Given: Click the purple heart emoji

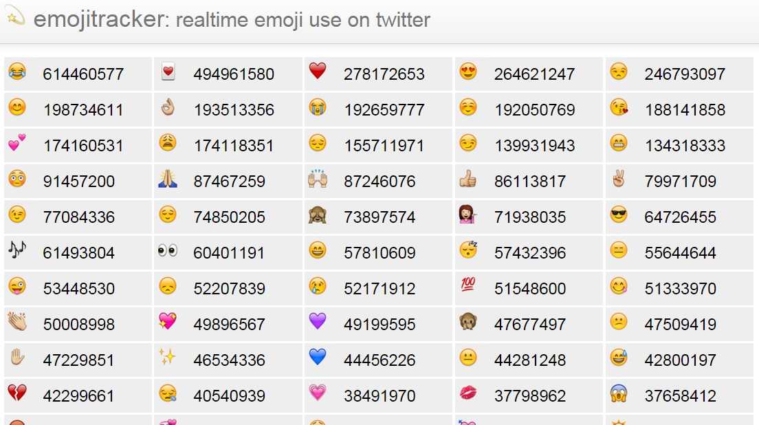Looking at the screenshot, I should pyautogui.click(x=318, y=322).
